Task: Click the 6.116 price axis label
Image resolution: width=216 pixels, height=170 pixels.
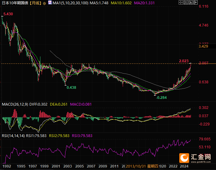Action: 203,6
